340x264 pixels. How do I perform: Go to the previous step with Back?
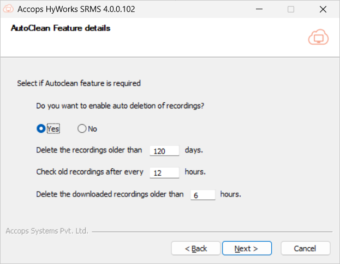coord(195,248)
